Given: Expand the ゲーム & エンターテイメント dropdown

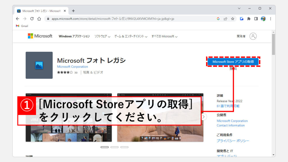Looking at the screenshot, I should pyautogui.click(x=131, y=36).
